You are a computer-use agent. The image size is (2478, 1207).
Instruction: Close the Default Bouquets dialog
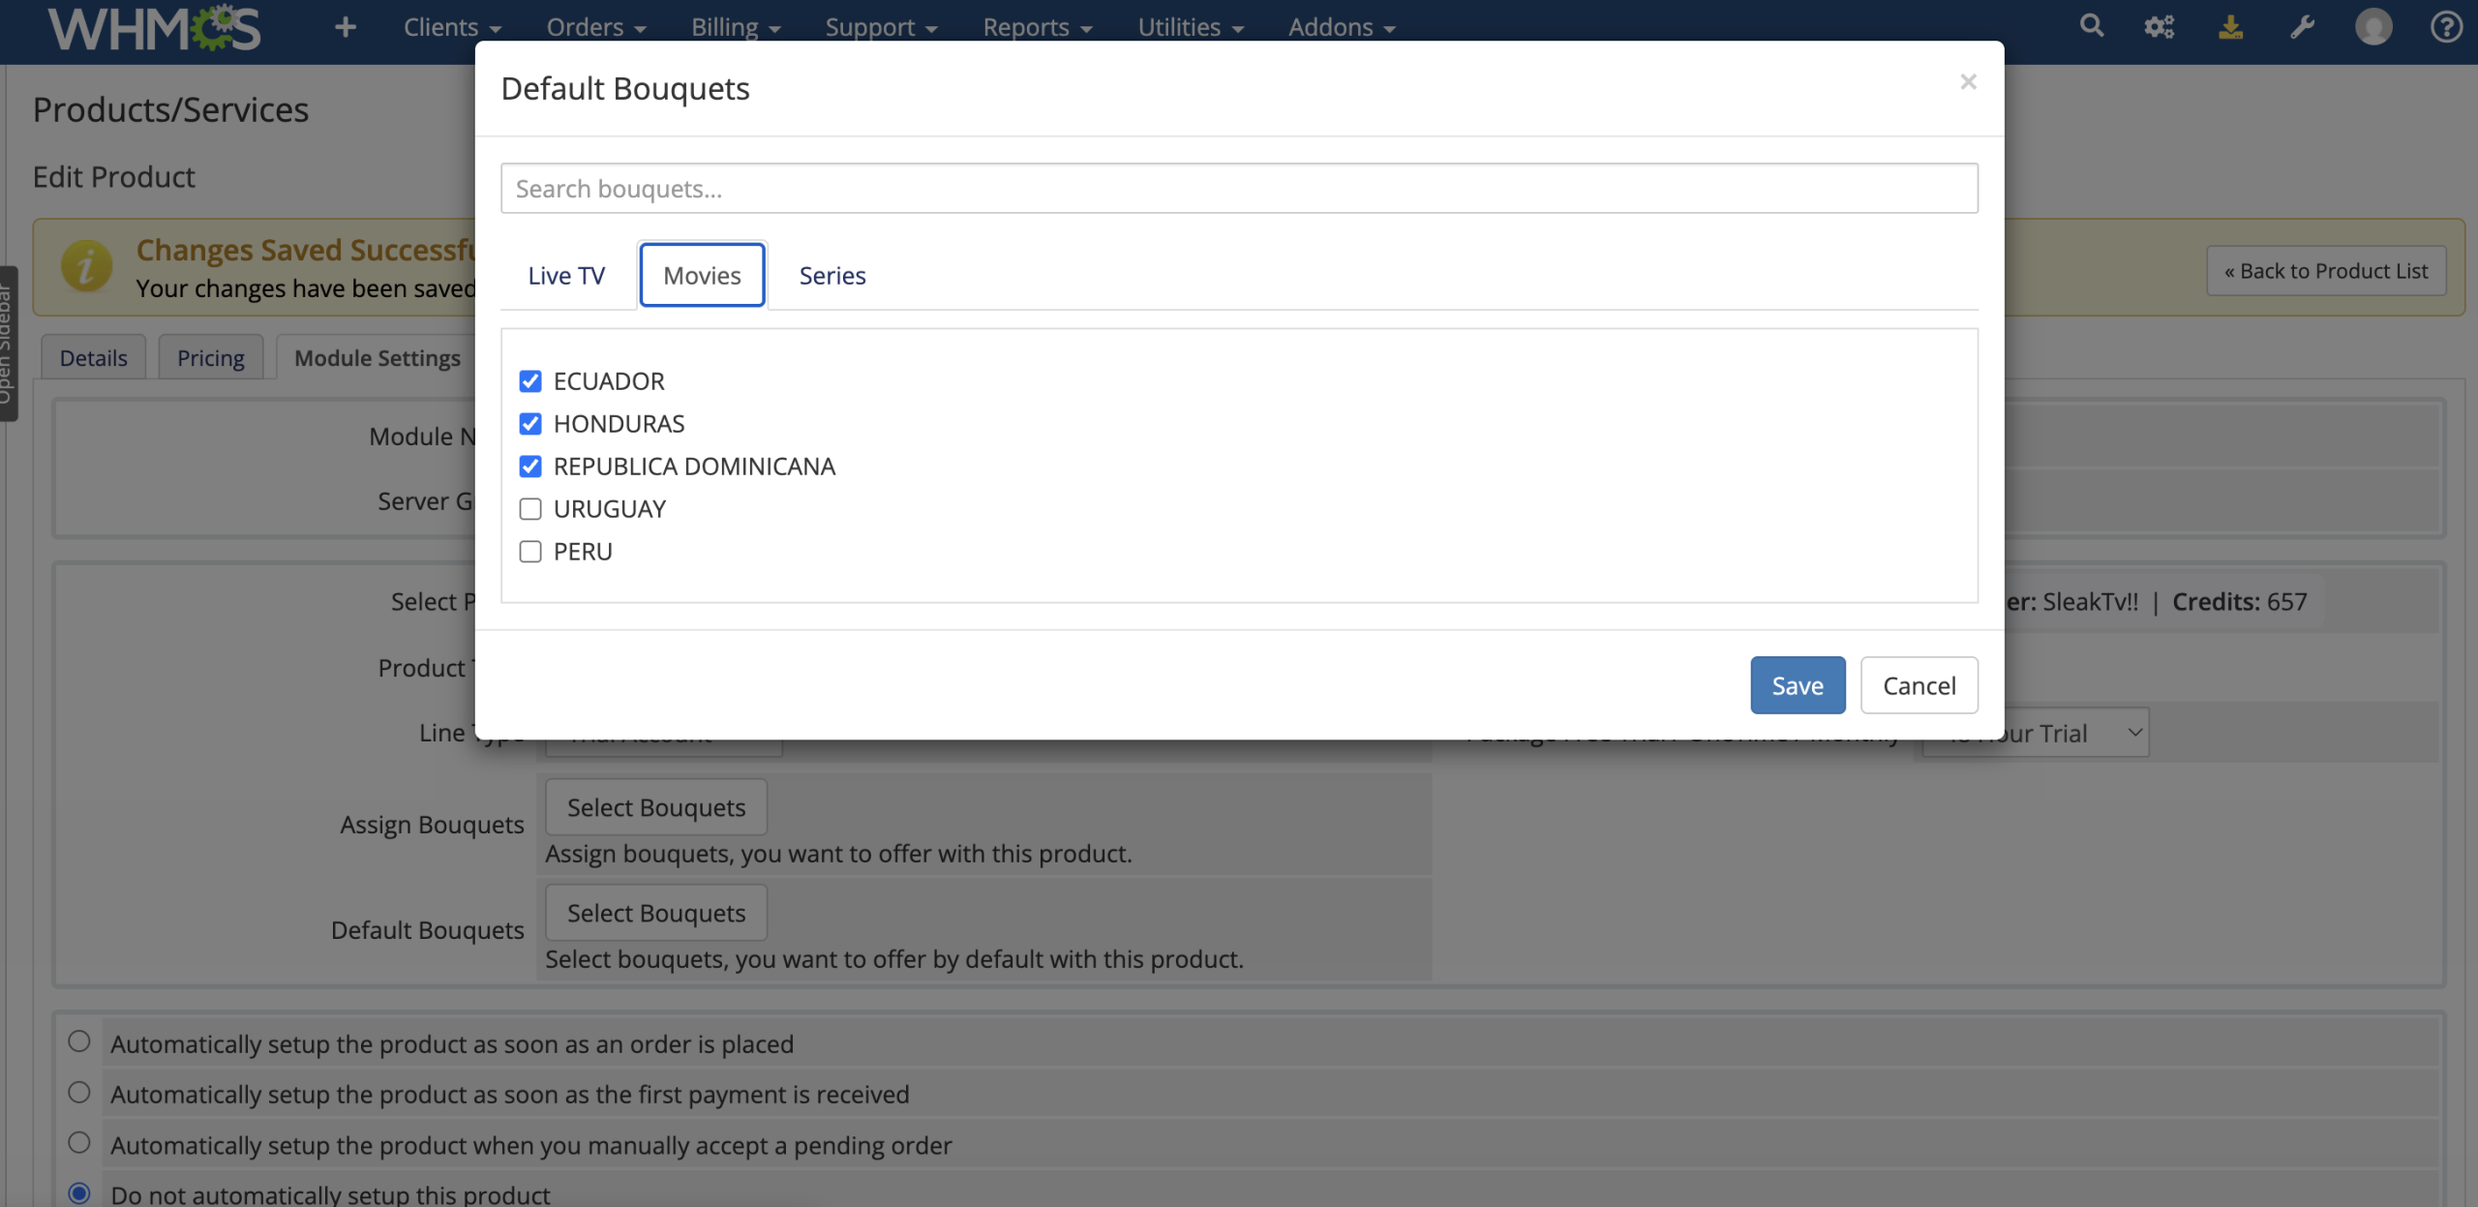click(x=1968, y=82)
